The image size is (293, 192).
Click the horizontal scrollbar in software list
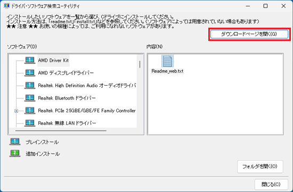click(x=61, y=131)
